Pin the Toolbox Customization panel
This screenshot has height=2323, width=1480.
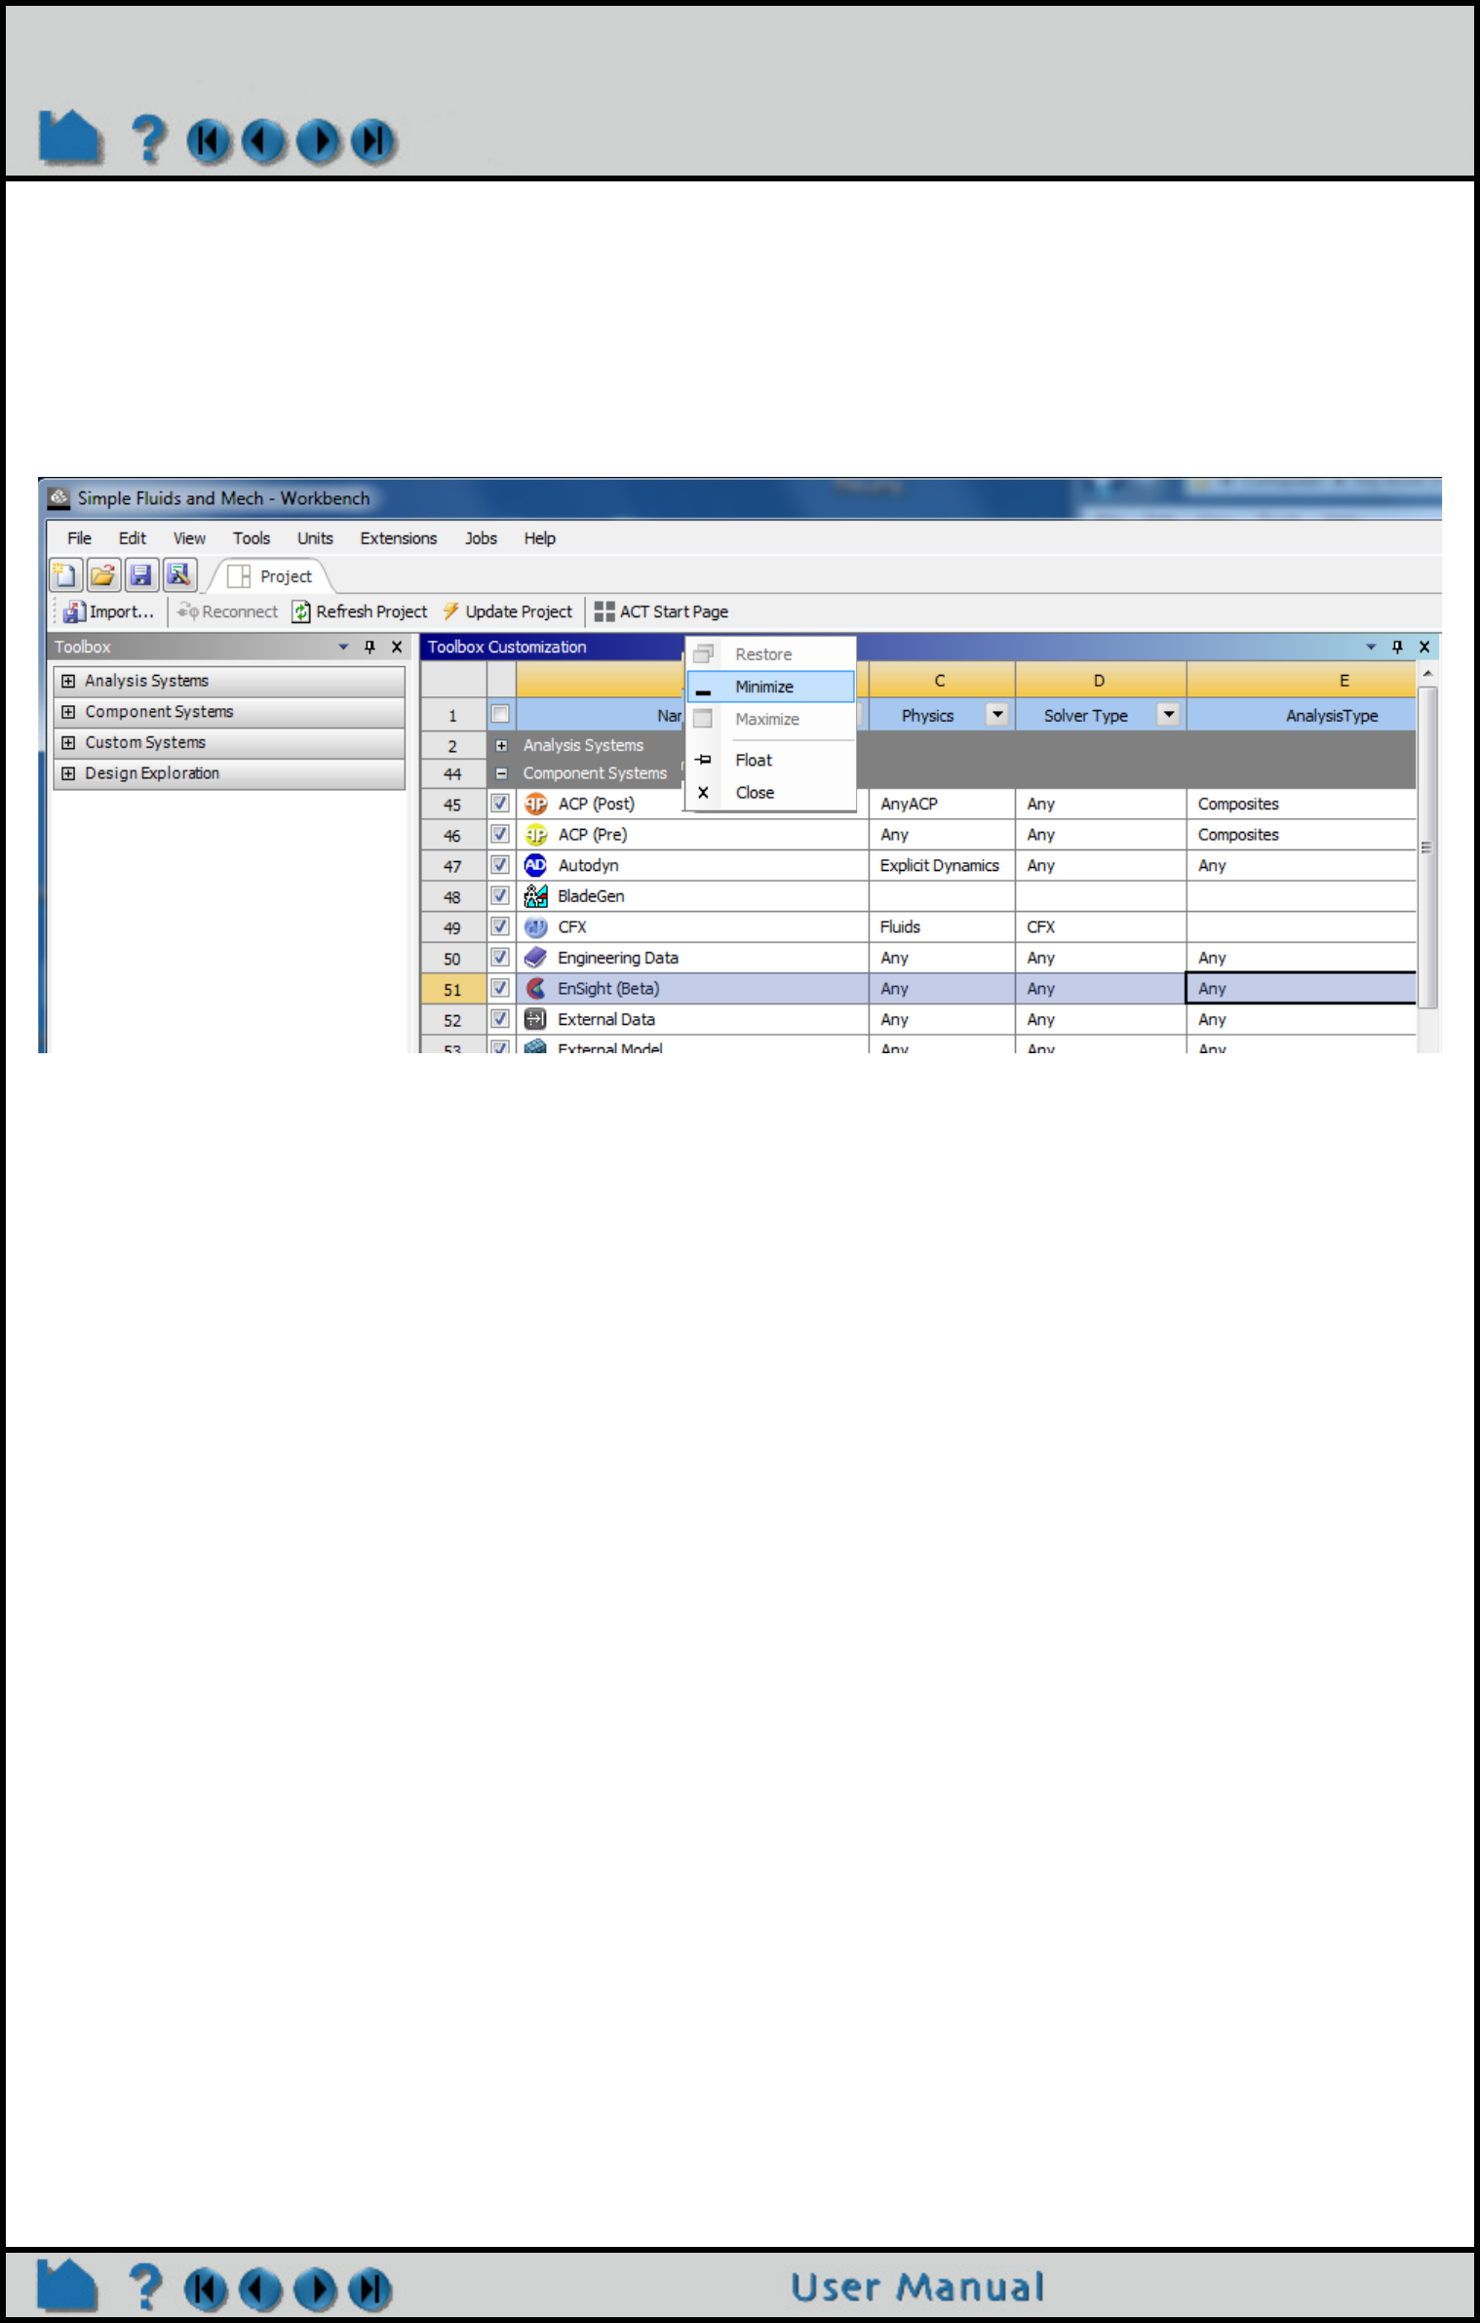coord(1397,647)
